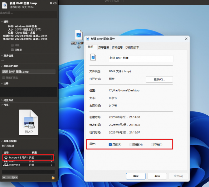Close the 新建 BMP 图像 属性 dialog
209x187 pixels.
click(186, 39)
